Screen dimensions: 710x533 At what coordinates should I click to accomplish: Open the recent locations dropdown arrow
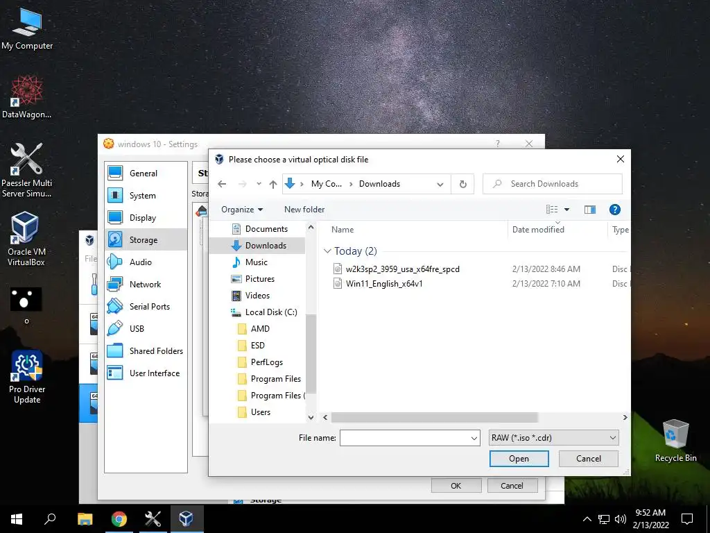259,184
